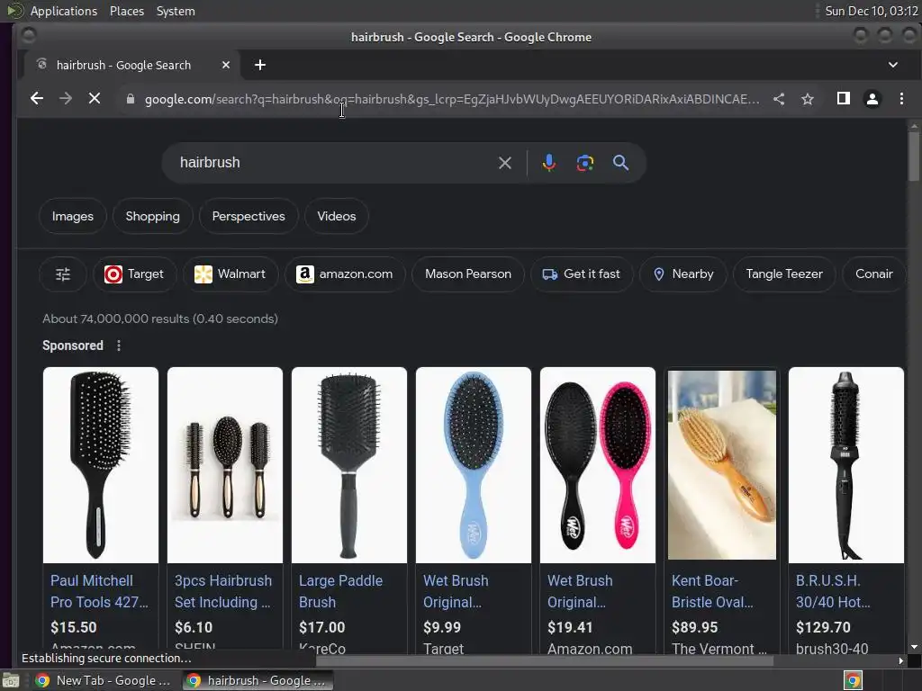922x691 pixels.
Task: Stop loading the page
Action: point(94,99)
